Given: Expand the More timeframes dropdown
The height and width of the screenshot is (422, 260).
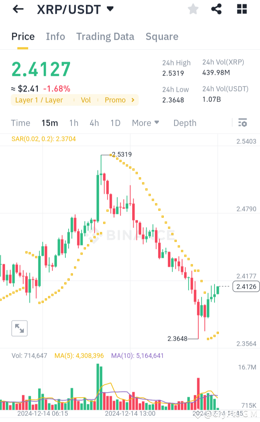Looking at the screenshot, I should (145, 123).
